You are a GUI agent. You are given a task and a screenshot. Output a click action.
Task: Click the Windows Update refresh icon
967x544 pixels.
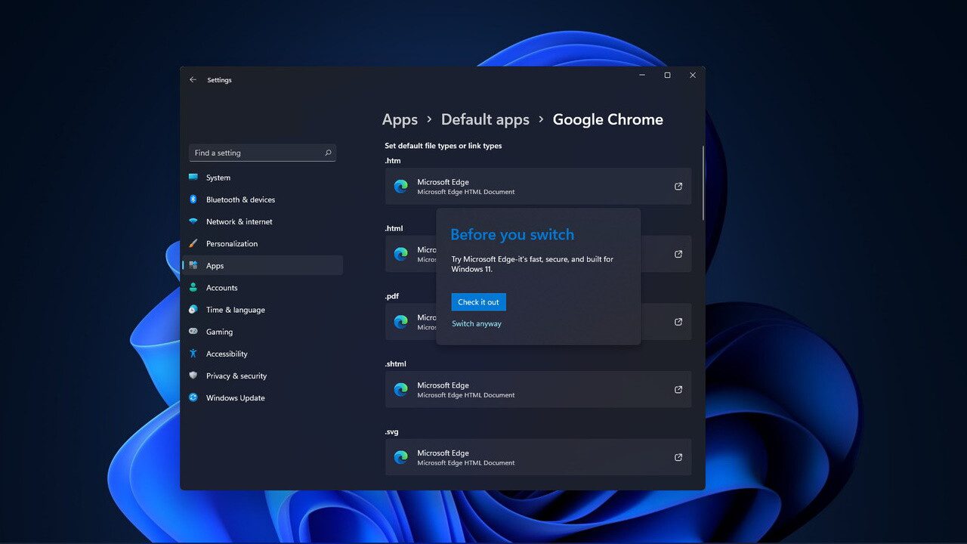coord(193,397)
